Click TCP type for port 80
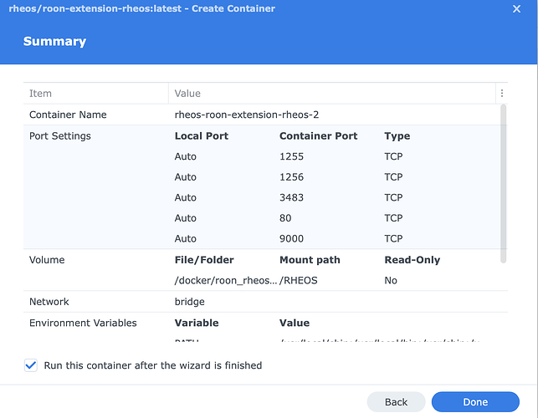The image size is (538, 418). (393, 218)
